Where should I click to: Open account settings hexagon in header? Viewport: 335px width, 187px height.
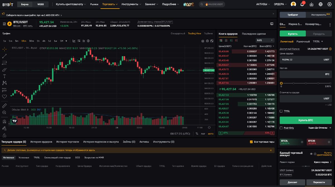tap(329, 4)
